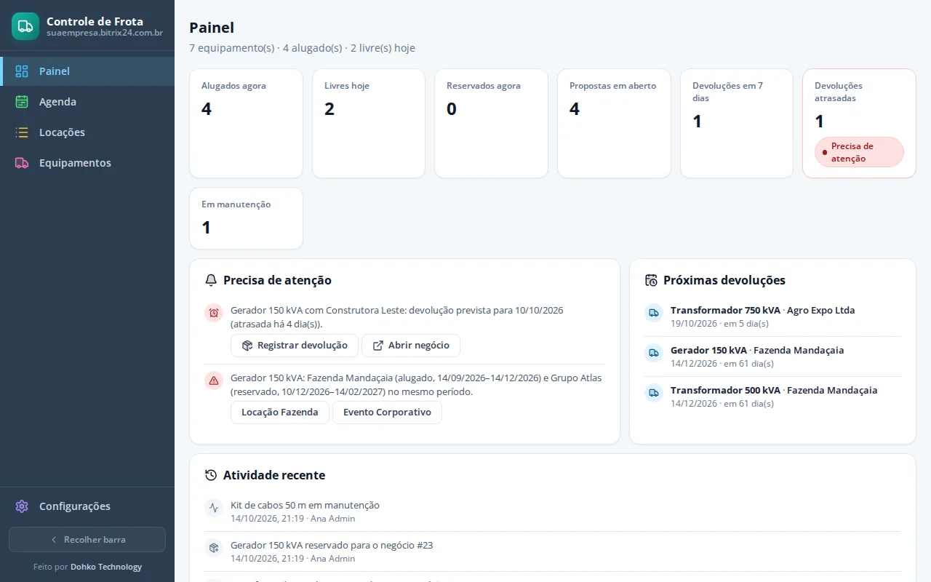
Task: Click the box icon for Gerador 150 kVA reservado
Action: 214,548
